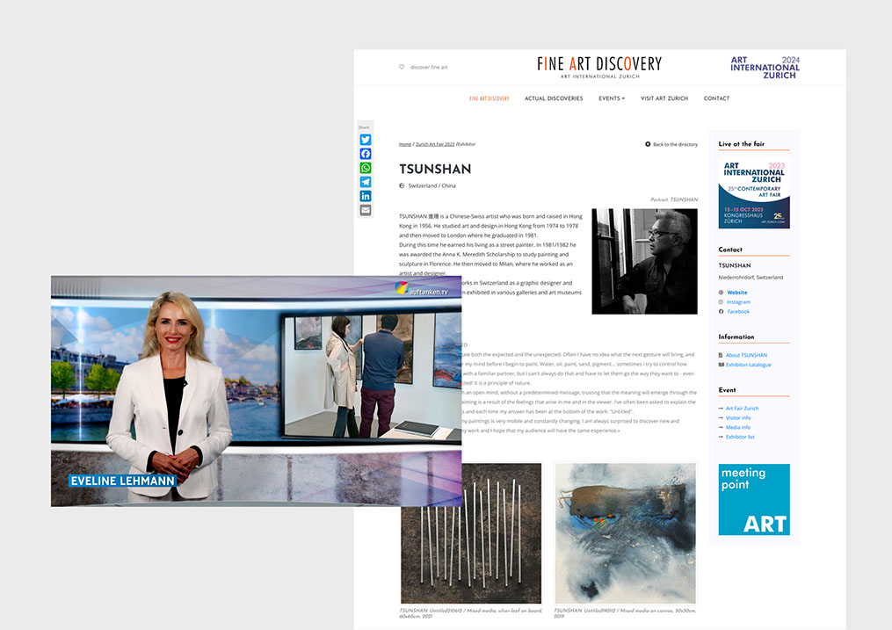
Task: Click the Niederrohrdorf, Switzerland address text
Action: pos(751,278)
